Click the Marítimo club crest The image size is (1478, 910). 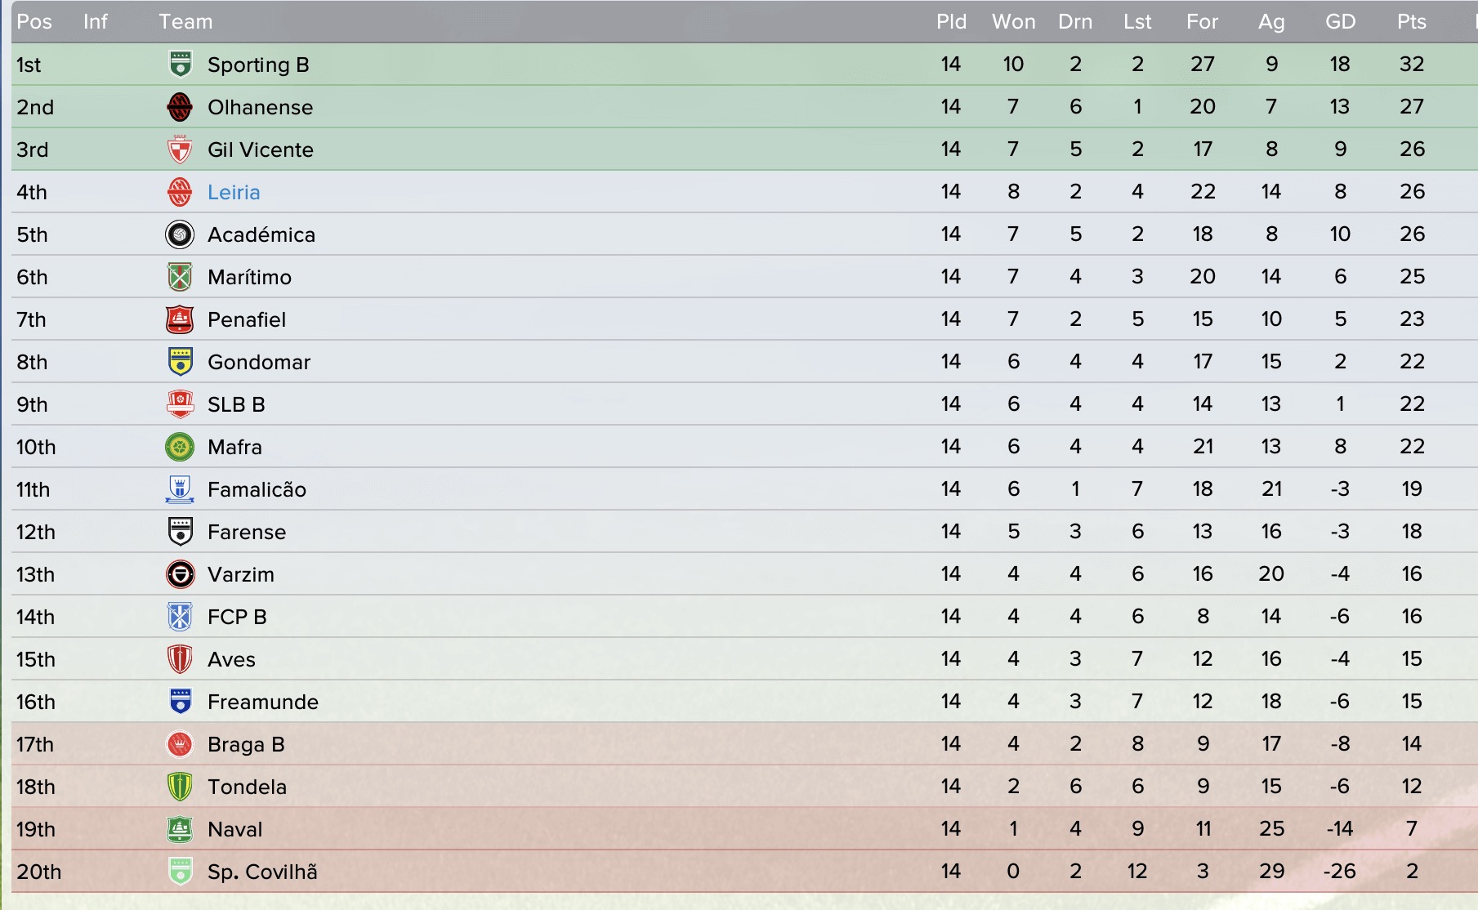pyautogui.click(x=180, y=277)
